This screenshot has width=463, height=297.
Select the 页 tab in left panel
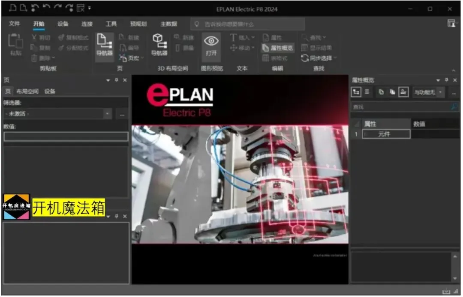point(8,92)
